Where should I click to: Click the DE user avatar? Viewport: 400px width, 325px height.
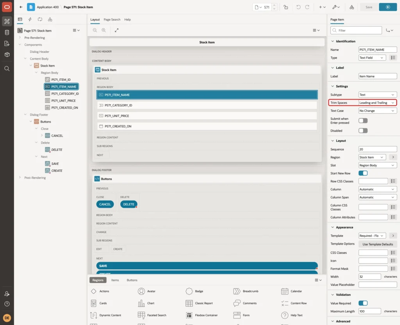coord(7,318)
